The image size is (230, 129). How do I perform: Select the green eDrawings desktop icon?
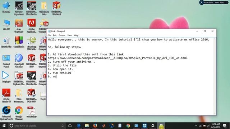tap(31, 43)
